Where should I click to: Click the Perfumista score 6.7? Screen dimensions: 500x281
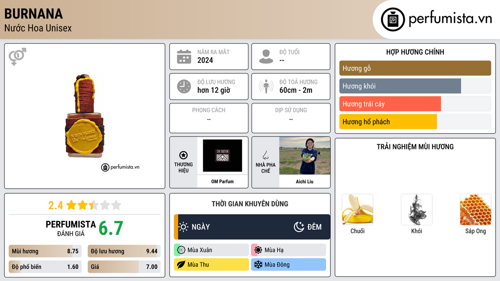[111, 228]
